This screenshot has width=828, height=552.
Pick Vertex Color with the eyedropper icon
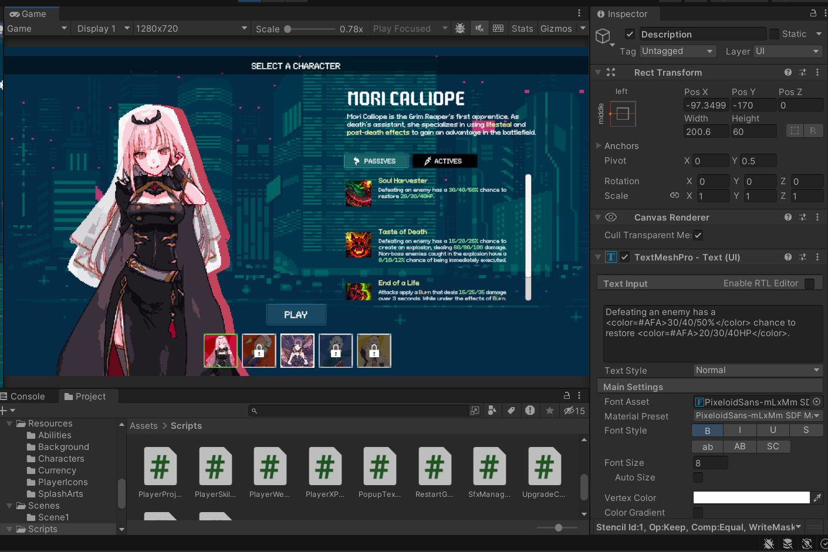coord(817,497)
